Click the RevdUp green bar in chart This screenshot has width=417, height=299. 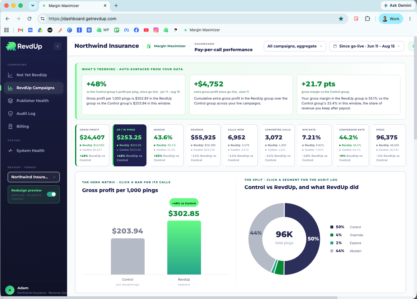click(184, 248)
